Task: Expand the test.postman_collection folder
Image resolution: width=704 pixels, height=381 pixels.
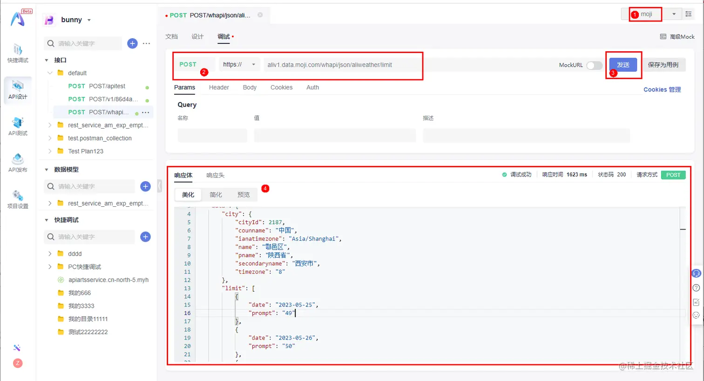Action: pos(50,138)
